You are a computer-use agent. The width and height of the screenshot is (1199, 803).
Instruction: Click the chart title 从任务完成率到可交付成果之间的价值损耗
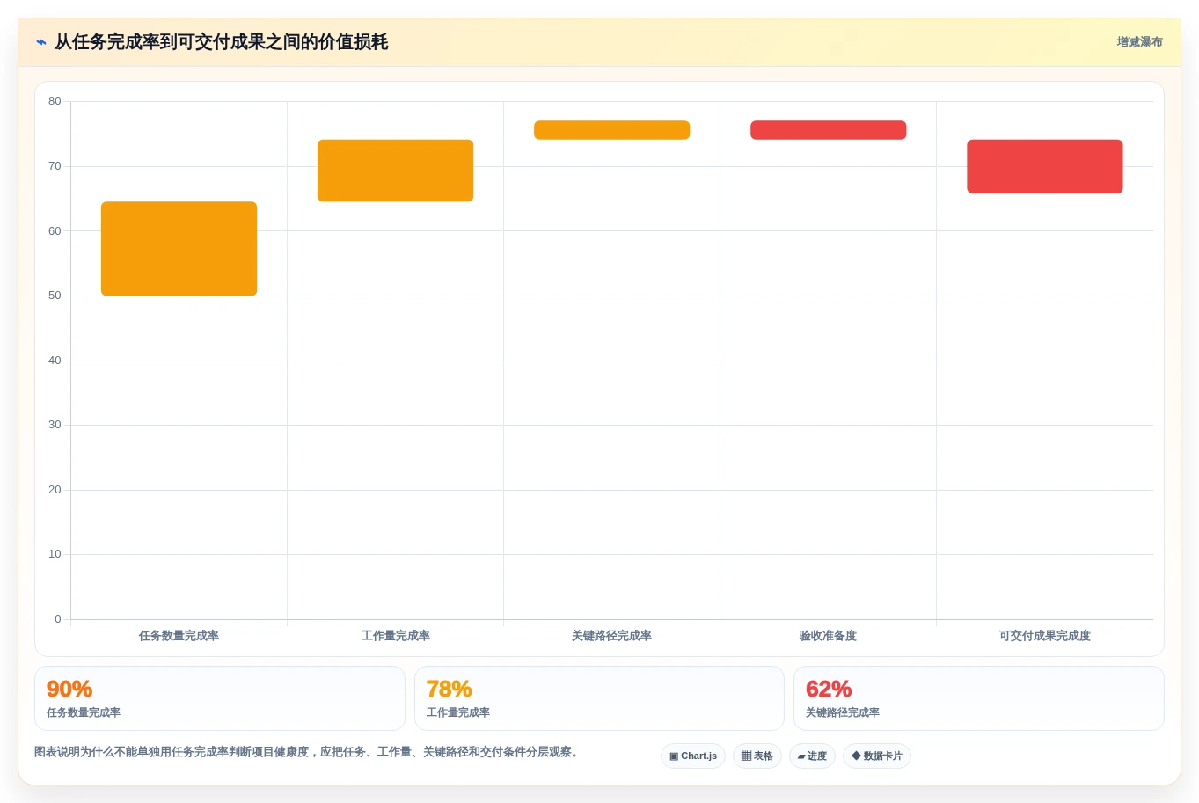coord(221,42)
